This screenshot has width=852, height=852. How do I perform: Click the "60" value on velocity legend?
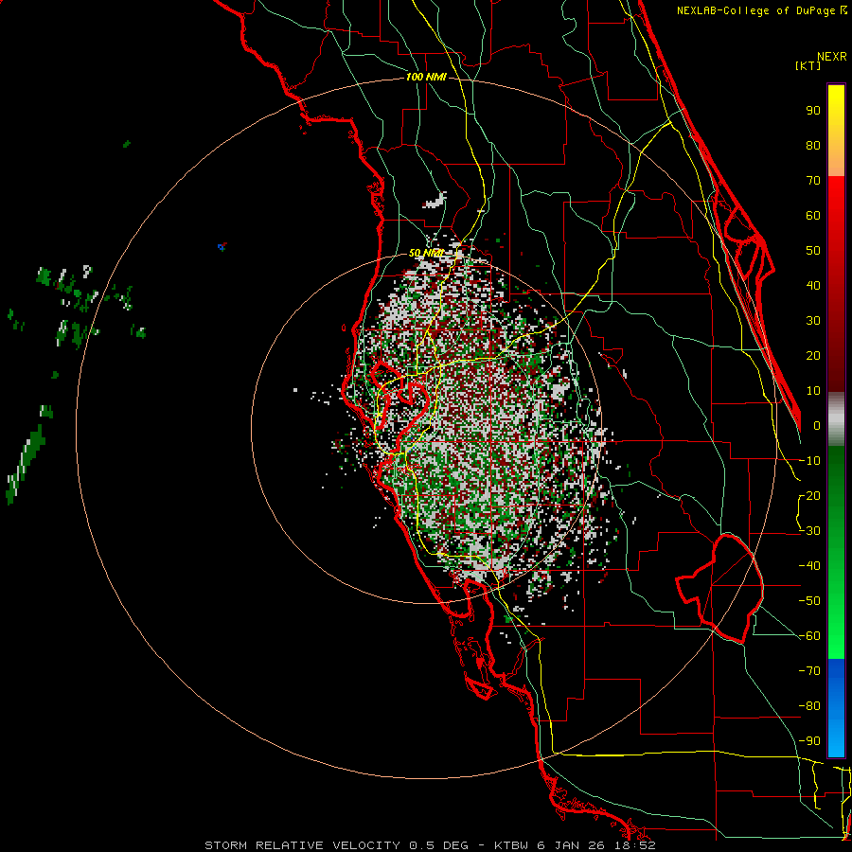point(813,216)
